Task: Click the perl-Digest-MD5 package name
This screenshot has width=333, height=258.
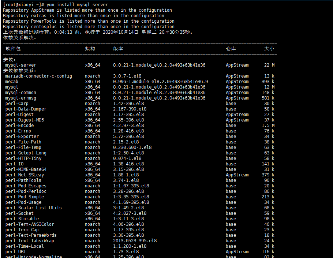Action: 25,120
